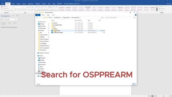Open the Office16 folder
The height and width of the screenshot is (97, 172).
pyautogui.click(x=55, y=23)
